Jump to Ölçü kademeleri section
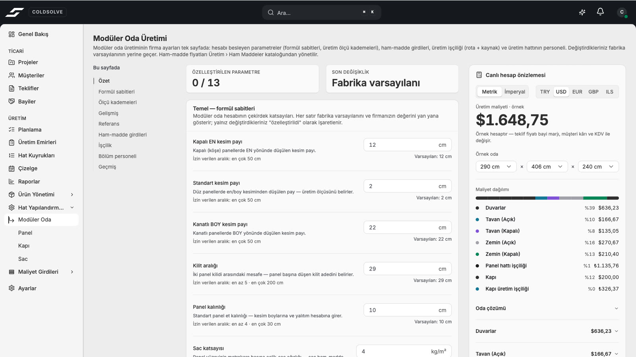 point(118,102)
